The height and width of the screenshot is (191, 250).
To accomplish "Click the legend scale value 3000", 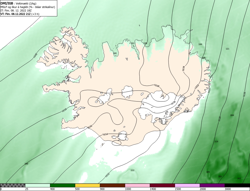I will 228,189.
